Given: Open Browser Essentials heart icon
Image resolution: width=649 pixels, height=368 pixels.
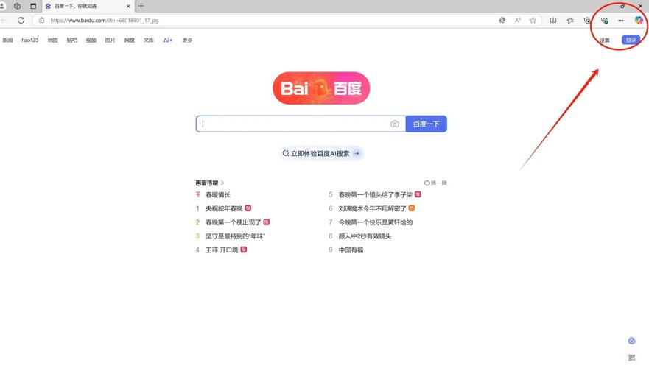Looking at the screenshot, I should point(604,21).
